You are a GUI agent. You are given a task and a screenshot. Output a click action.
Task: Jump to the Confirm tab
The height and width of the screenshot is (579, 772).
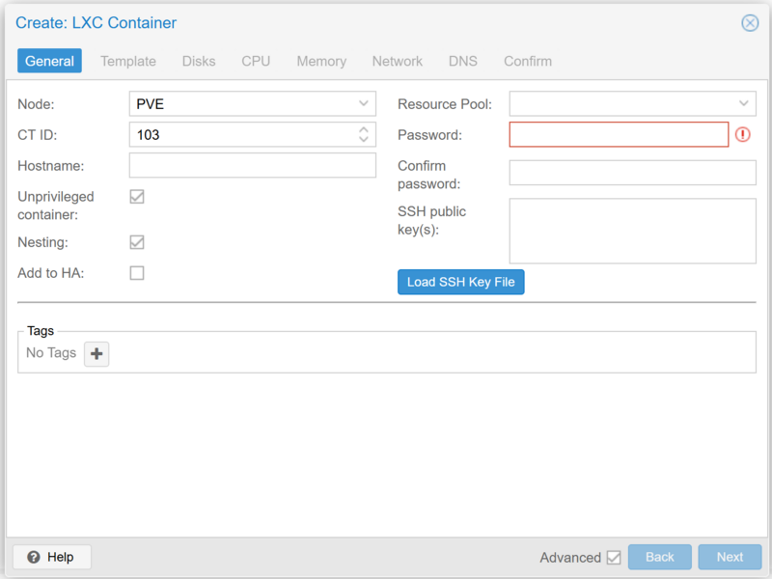528,61
